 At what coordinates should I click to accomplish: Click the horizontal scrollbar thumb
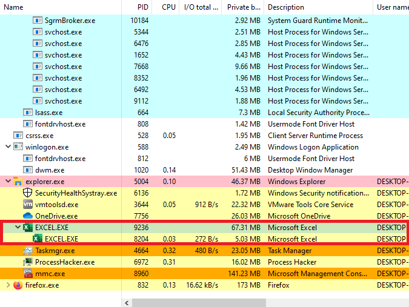click(x=199, y=303)
